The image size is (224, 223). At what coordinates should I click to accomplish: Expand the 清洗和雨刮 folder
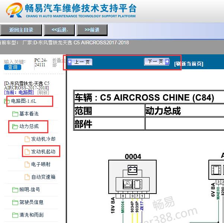[31, 215]
